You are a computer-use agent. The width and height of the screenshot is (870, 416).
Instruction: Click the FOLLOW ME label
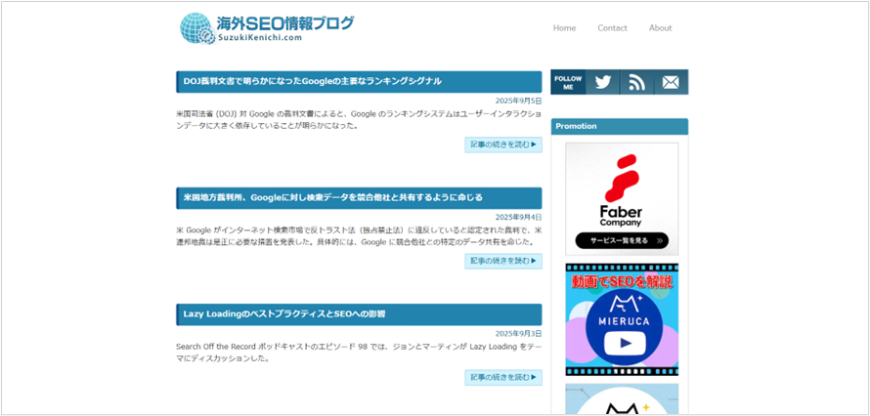point(568,83)
